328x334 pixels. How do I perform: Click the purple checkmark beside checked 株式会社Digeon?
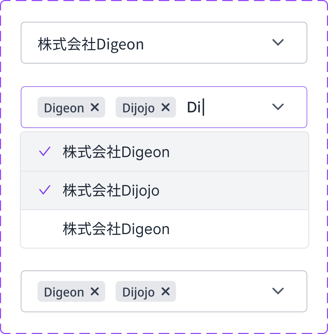[x=45, y=152]
